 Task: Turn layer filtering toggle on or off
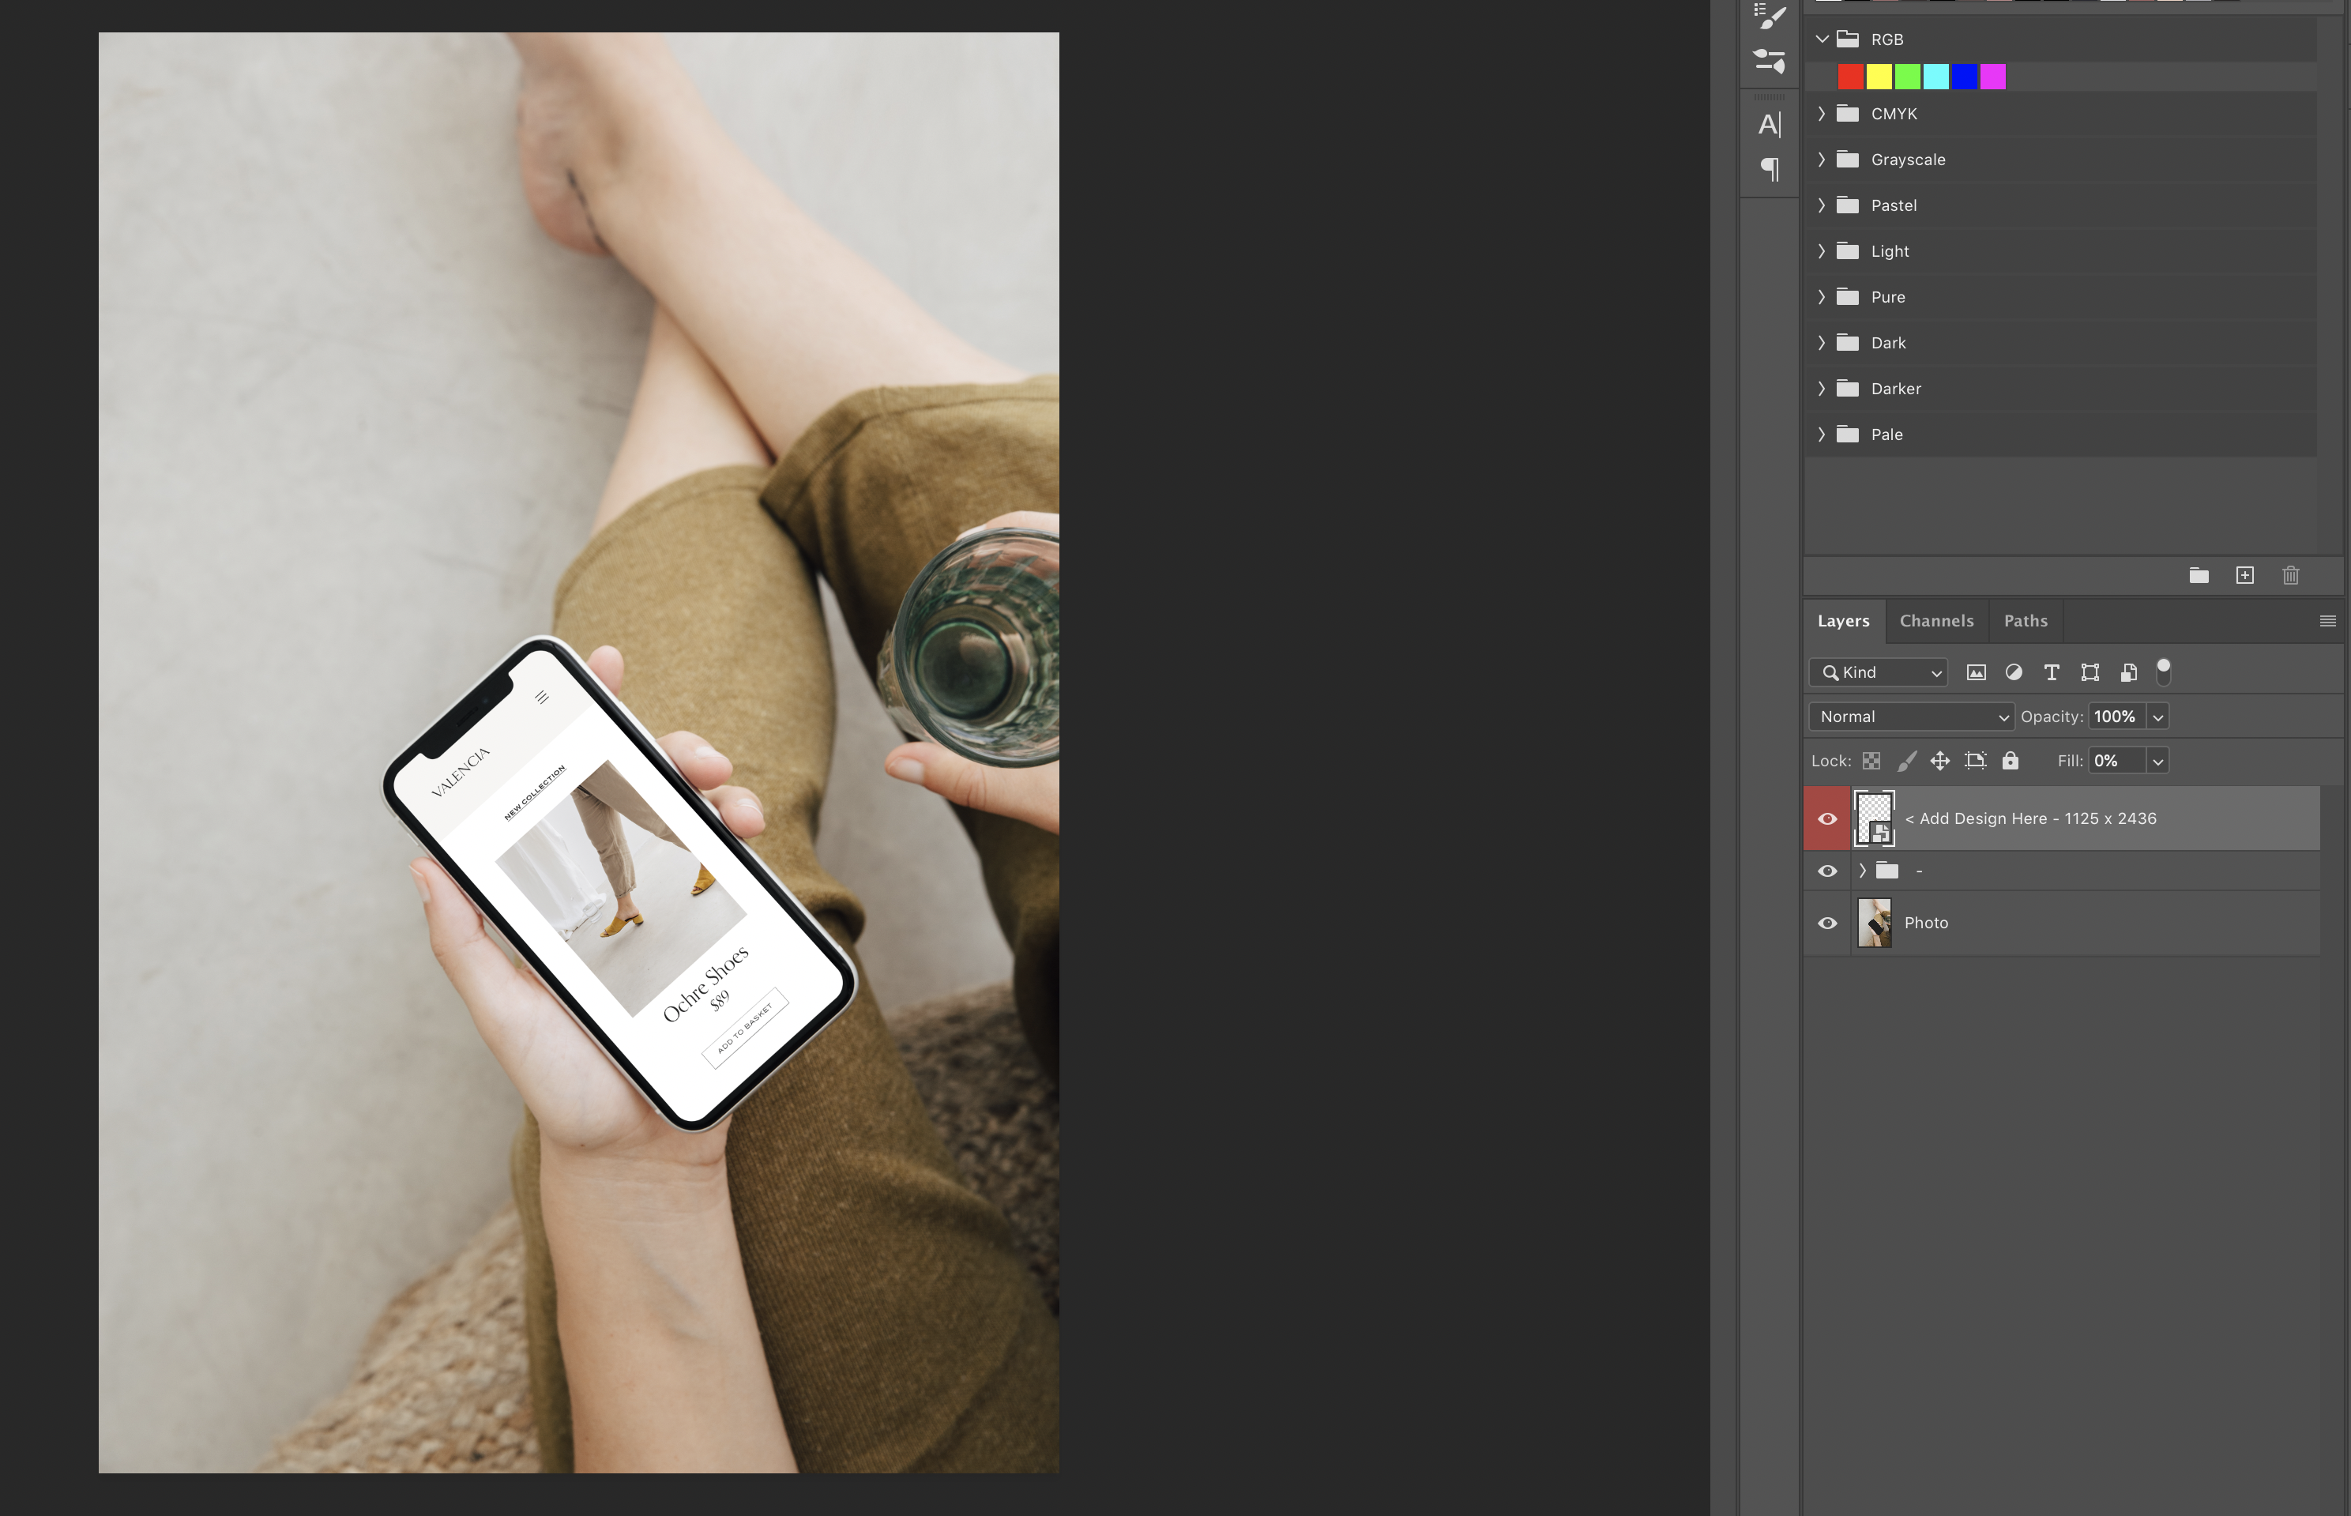[x=2163, y=671]
